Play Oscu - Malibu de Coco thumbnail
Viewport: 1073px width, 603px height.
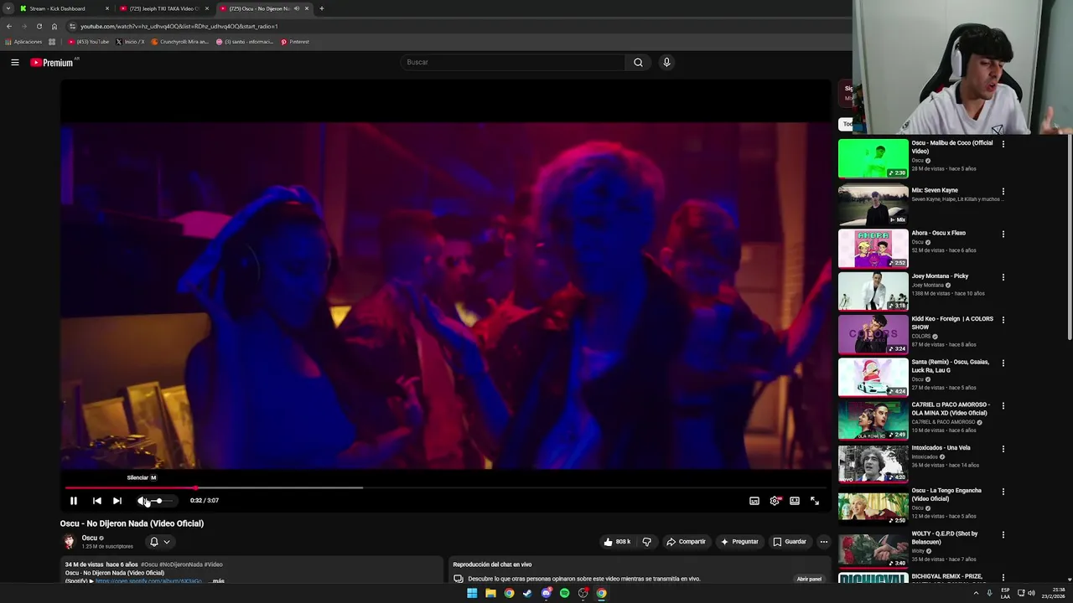point(873,158)
